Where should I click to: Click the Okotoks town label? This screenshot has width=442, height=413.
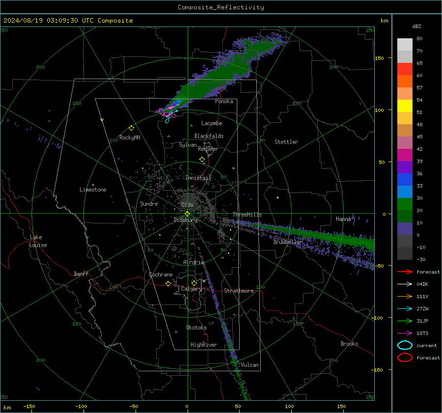tap(196, 328)
